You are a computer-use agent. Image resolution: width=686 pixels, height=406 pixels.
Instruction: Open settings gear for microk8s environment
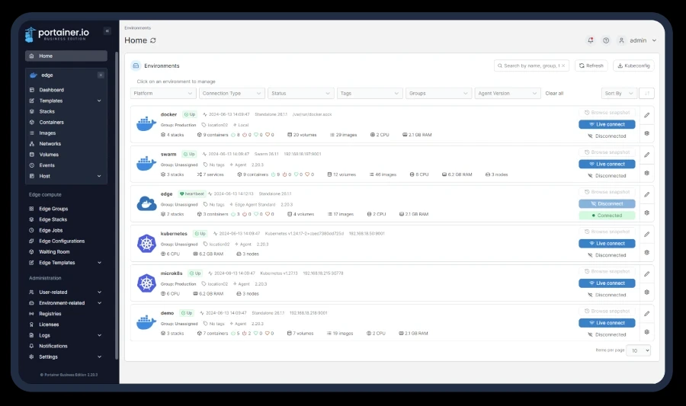pos(646,293)
